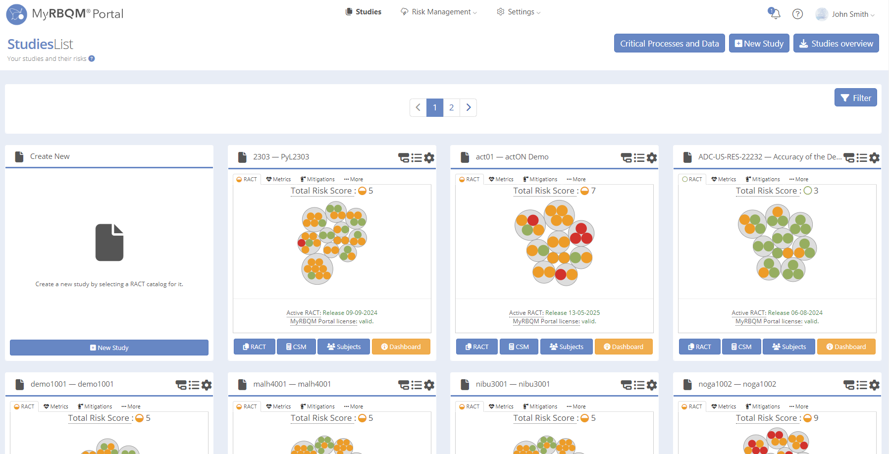Click the New Study button in header
889x454 pixels.
[x=759, y=43]
